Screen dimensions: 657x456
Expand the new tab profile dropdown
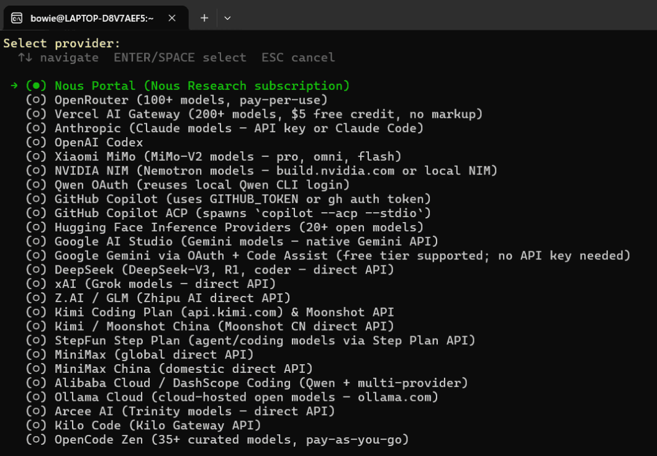click(x=227, y=18)
